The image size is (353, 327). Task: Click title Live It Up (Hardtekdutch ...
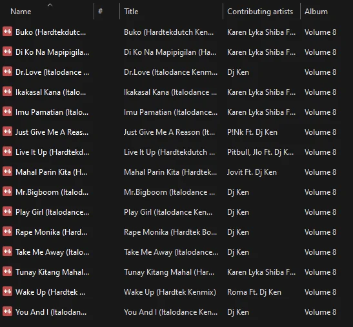170,152
